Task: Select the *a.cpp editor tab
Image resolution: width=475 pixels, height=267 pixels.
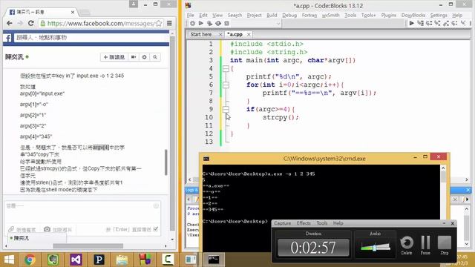Action: [235, 35]
